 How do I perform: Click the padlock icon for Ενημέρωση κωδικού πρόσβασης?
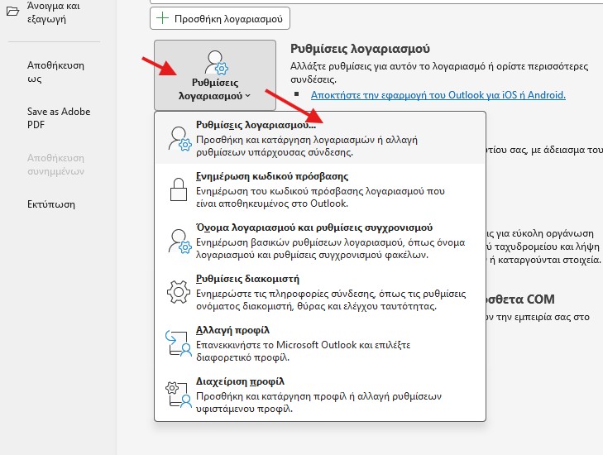click(179, 189)
